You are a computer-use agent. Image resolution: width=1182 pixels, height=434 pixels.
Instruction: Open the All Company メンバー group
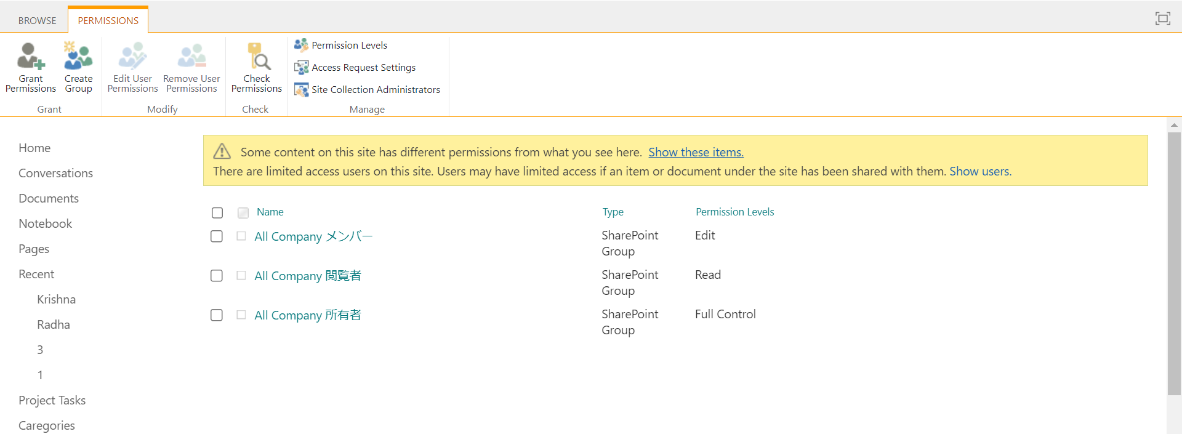coord(313,236)
